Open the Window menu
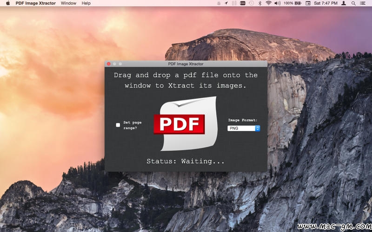Screen dimensions: 372x232 pos(68,3)
